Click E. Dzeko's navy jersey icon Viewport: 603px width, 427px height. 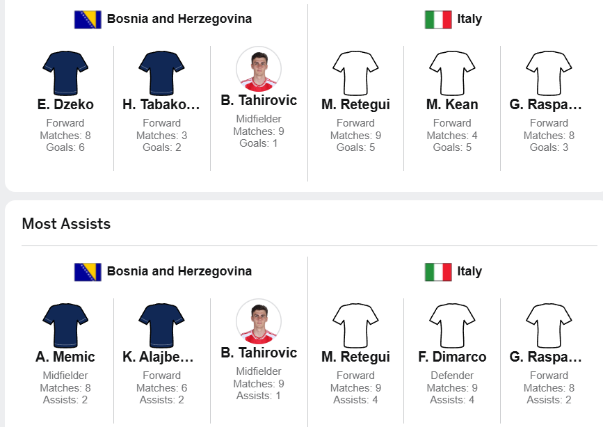point(65,71)
